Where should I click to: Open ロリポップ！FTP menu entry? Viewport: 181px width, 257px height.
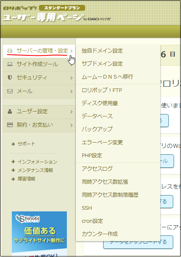click(102, 90)
